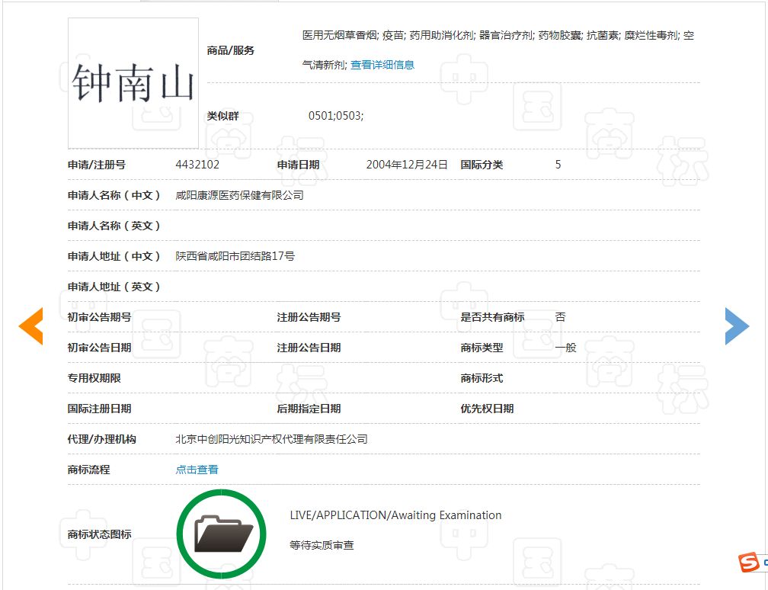Select the 专用权期限 label

pos(94,378)
